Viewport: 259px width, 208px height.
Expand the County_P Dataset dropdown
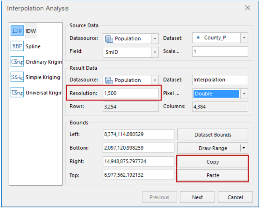coord(244,38)
